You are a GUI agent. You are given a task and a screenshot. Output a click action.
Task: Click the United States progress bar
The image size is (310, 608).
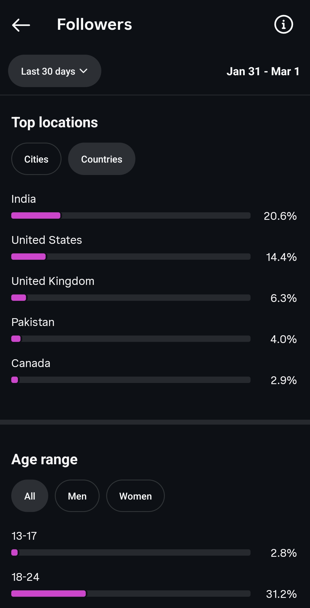point(131,257)
